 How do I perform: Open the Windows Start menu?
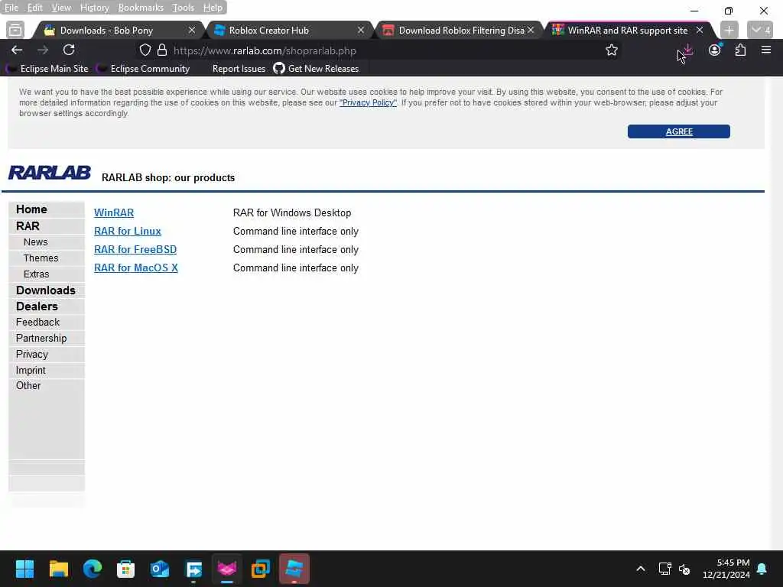24,569
